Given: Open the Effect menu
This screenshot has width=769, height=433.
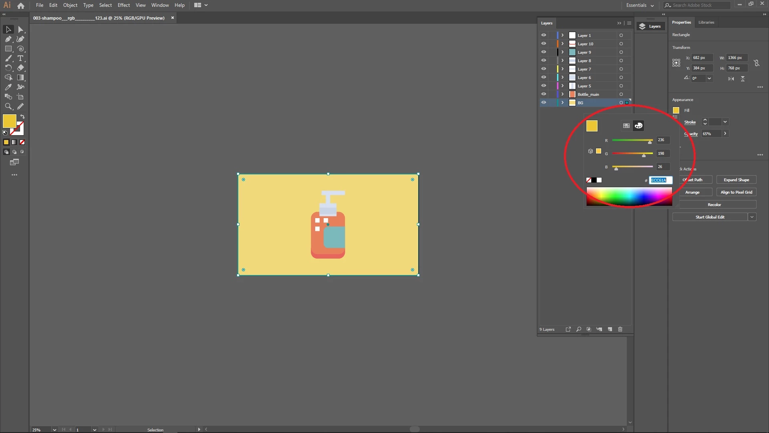Looking at the screenshot, I should (124, 5).
